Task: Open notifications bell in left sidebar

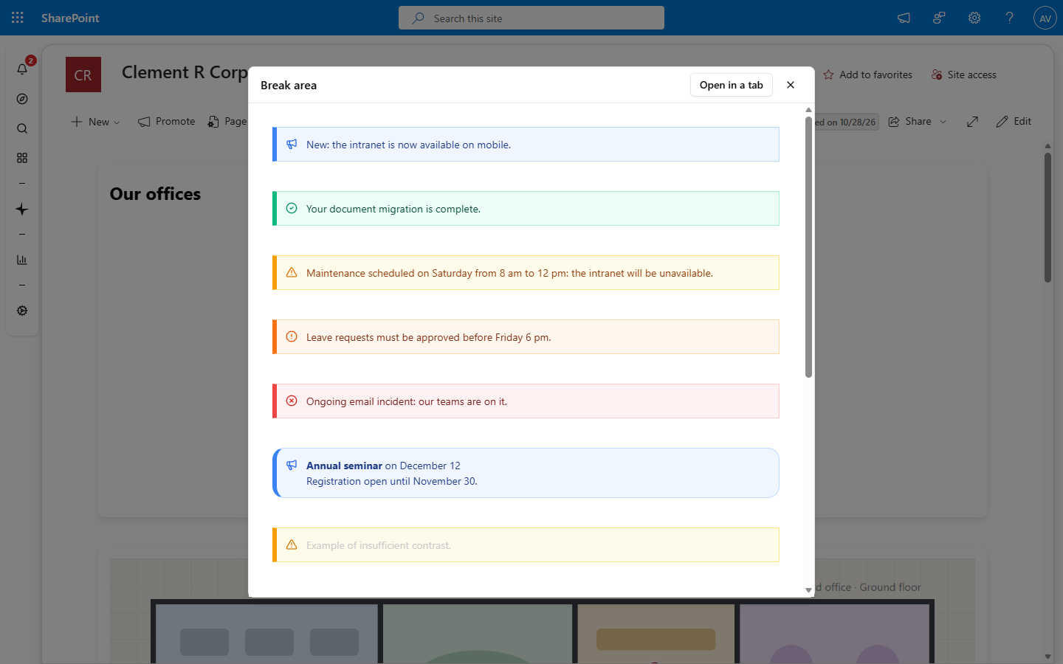Action: pos(22,69)
